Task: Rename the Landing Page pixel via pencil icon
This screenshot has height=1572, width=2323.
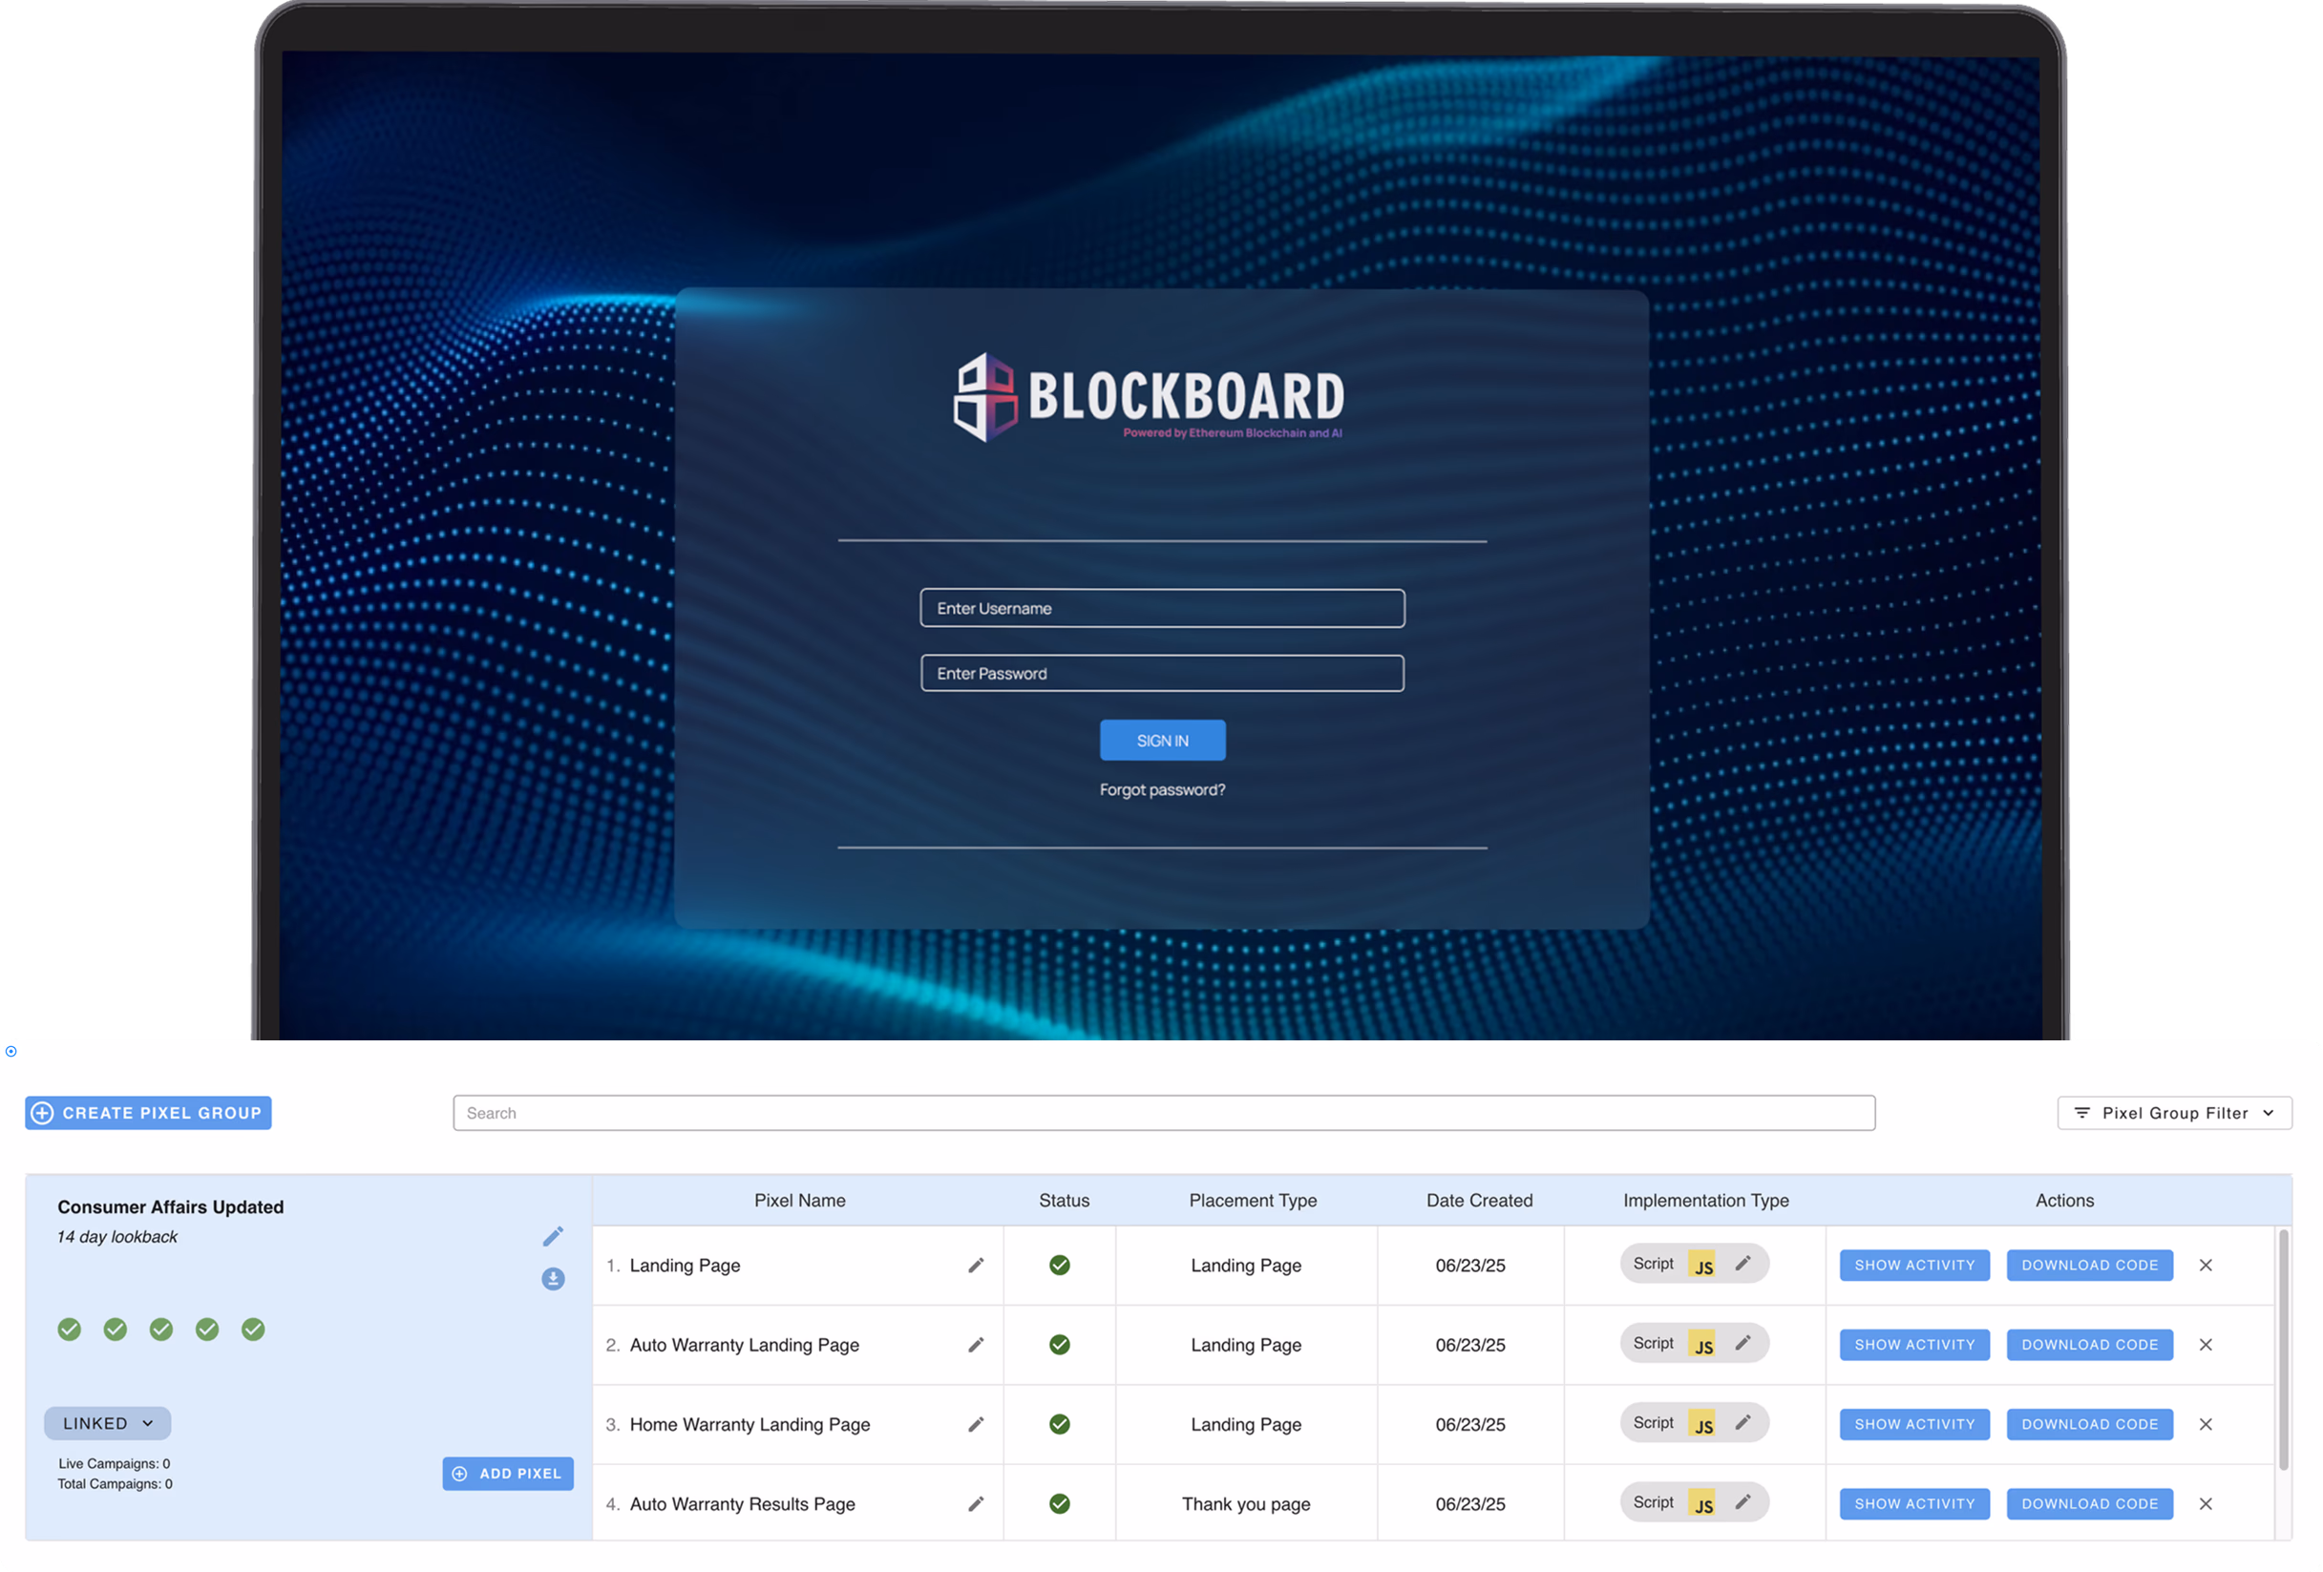Action: 976,1266
